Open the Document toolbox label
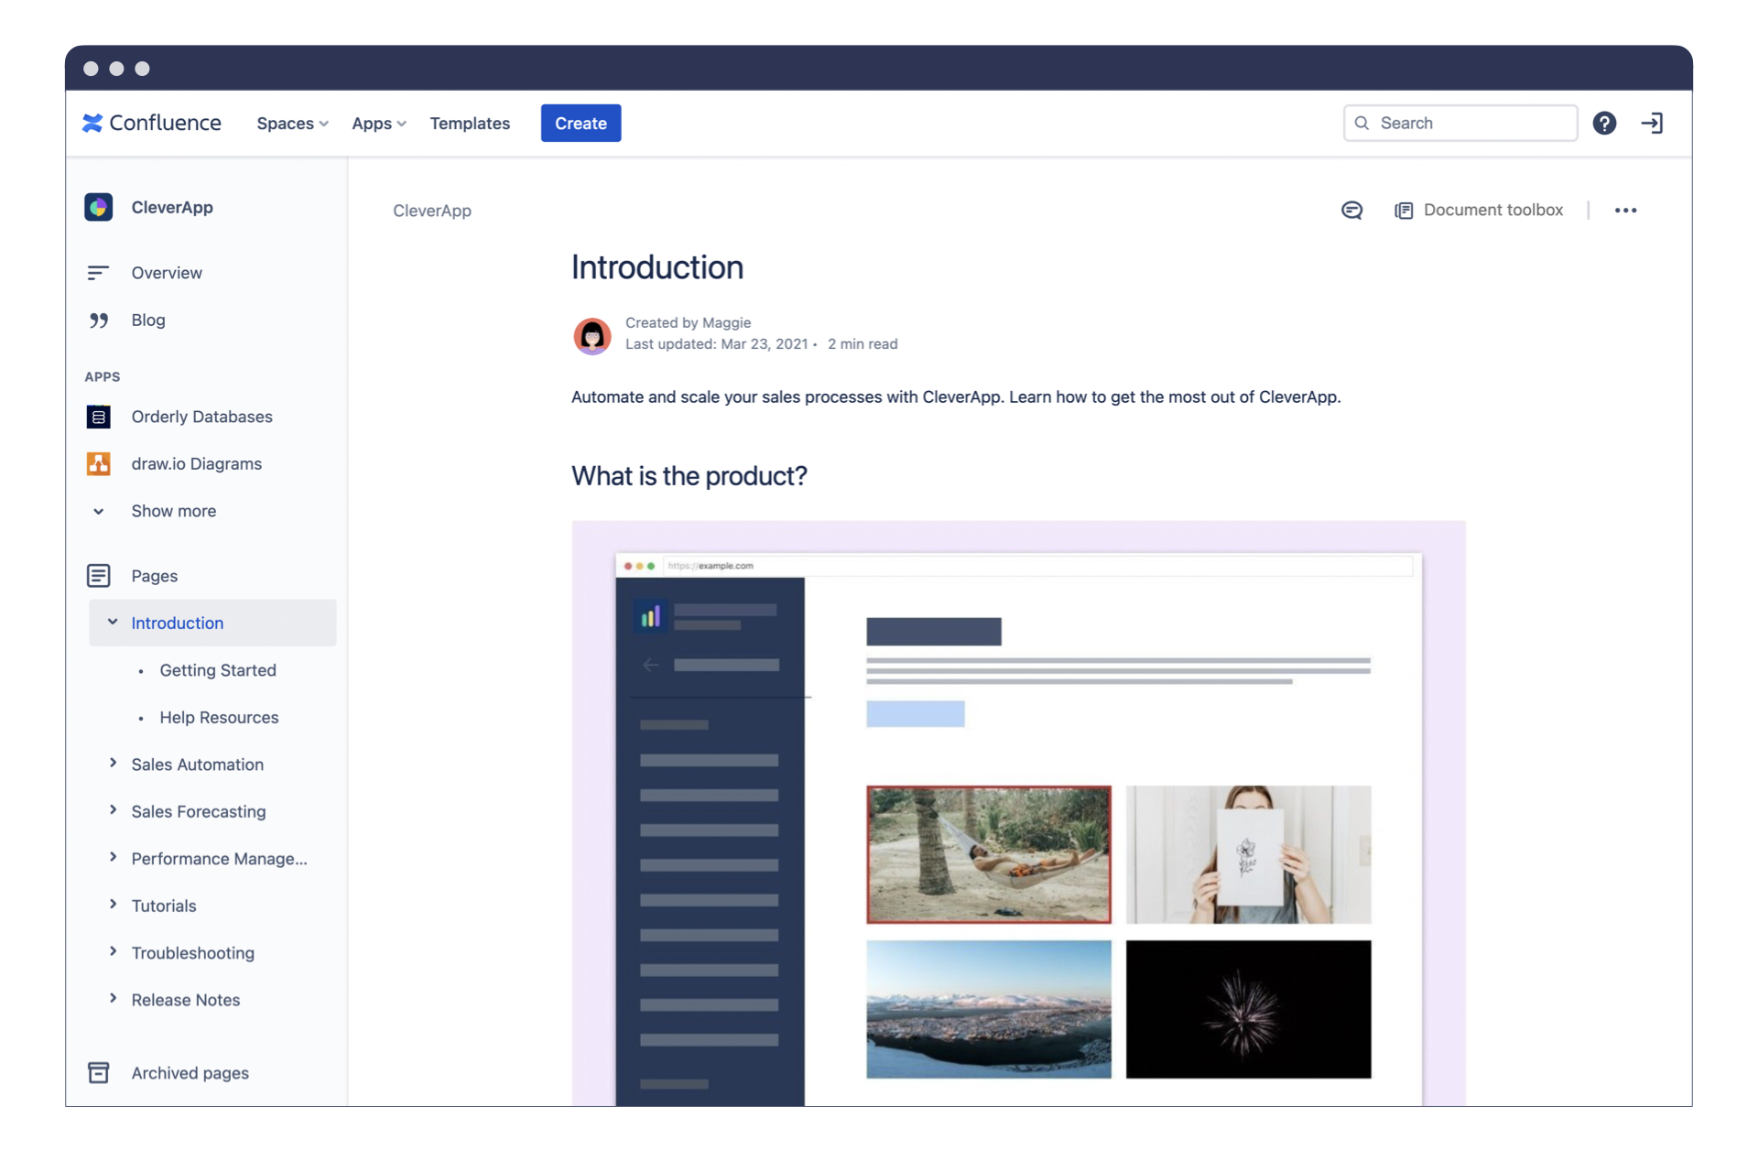The height and width of the screenshot is (1150, 1758). (1493, 210)
